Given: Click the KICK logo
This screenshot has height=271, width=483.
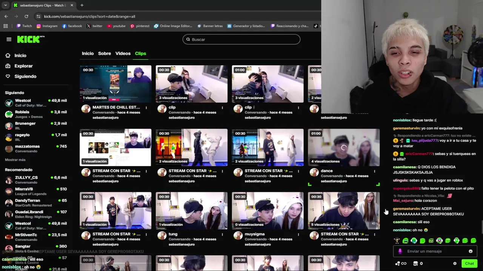Looking at the screenshot, I should tap(31, 39).
